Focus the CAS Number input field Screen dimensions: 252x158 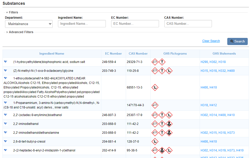[188, 24]
